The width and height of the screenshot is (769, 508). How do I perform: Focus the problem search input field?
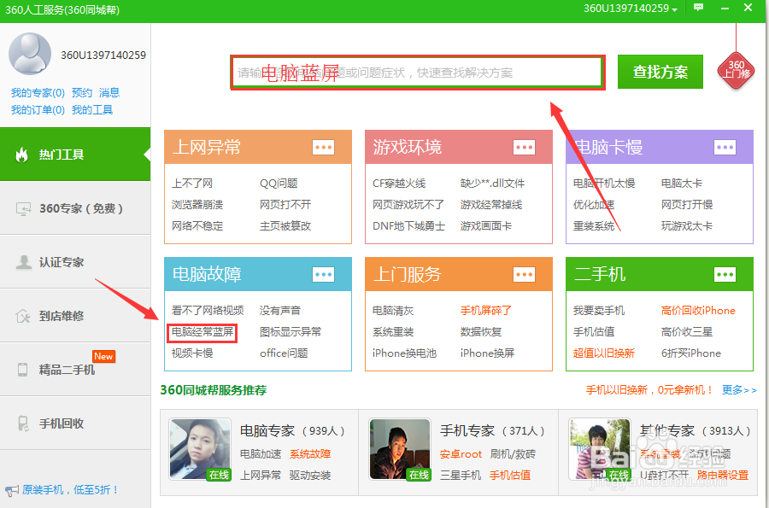tap(417, 73)
